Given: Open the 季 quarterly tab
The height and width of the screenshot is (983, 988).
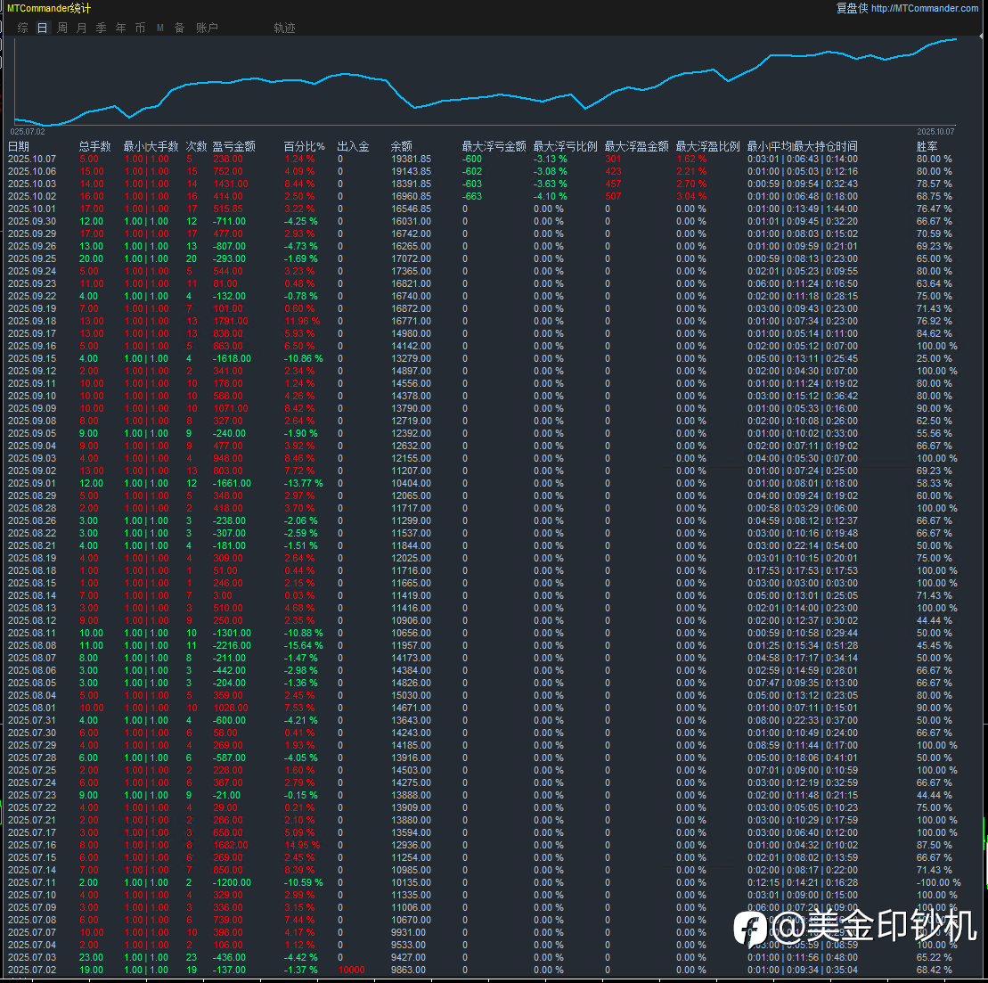Looking at the screenshot, I should point(101,28).
